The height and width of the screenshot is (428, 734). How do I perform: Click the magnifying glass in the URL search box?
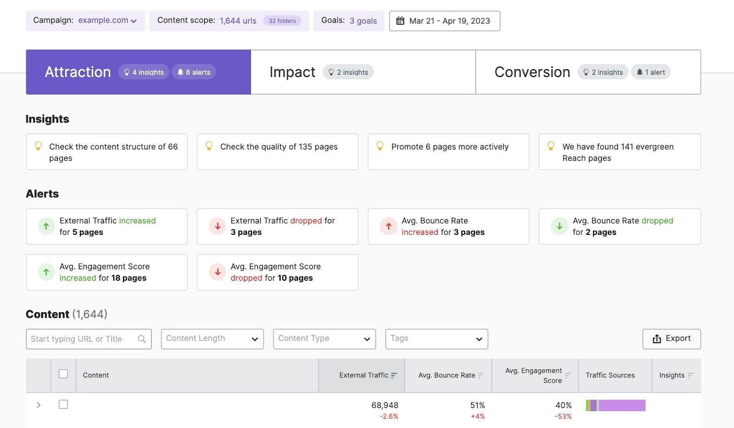[142, 339]
